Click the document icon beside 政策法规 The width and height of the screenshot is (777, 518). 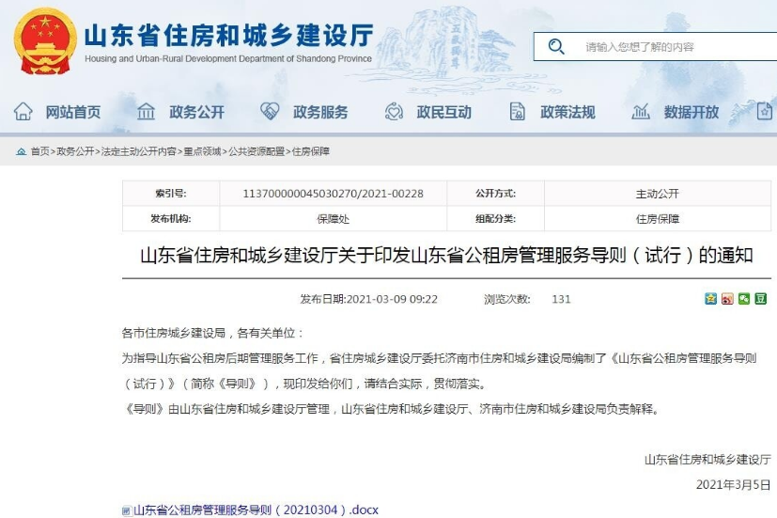coord(517,112)
